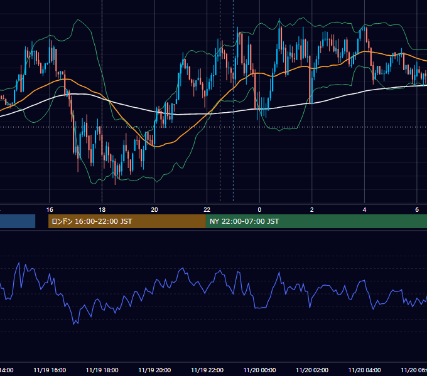
Task: Click the 11/20 00:00 date label
Action: coord(259,370)
